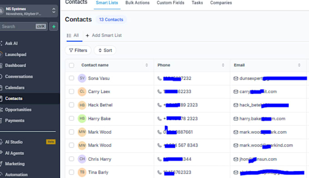The image size is (309, 178).
Task: Click the phone icon in Harry Bake's row
Action: coord(159,119)
